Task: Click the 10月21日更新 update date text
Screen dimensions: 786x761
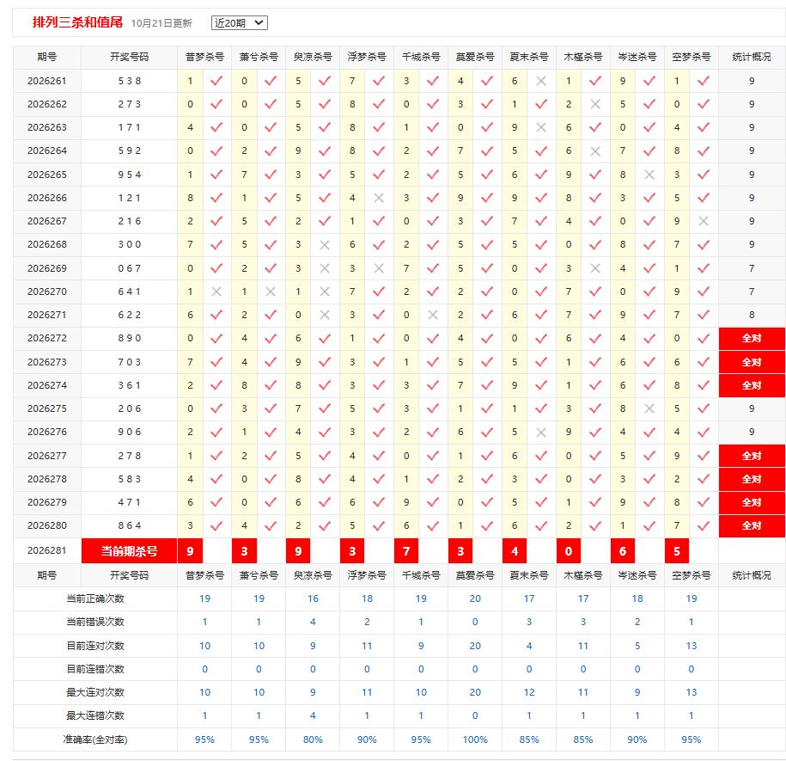Action: click(x=161, y=23)
